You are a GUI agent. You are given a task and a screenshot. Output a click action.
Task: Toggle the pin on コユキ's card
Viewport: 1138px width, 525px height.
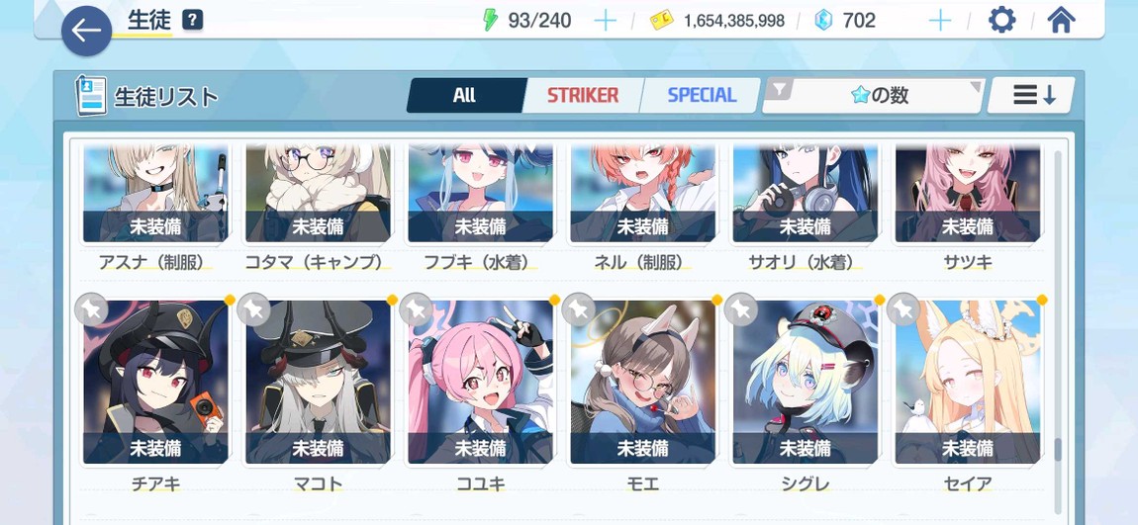[417, 310]
